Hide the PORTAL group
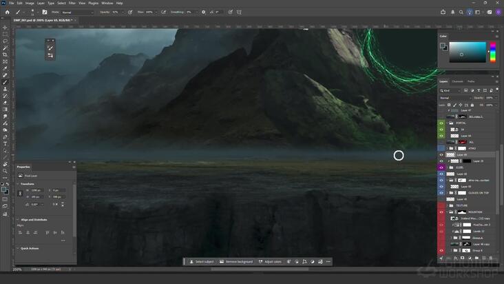Image resolution: width=504 pixels, height=284 pixels. pos(441,123)
